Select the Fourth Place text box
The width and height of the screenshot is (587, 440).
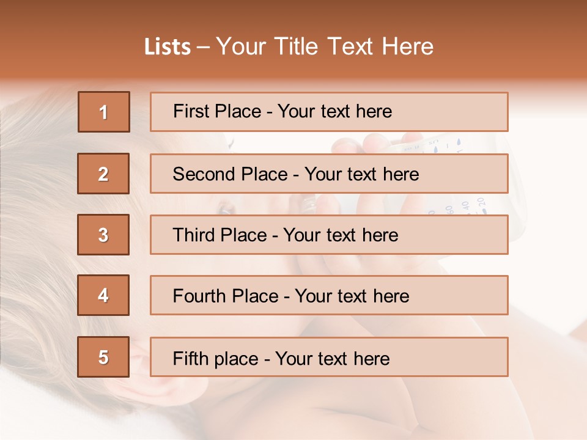(329, 296)
